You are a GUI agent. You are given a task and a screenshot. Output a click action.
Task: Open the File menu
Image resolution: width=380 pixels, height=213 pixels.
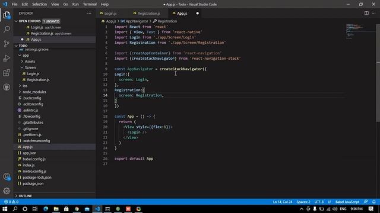14,4
